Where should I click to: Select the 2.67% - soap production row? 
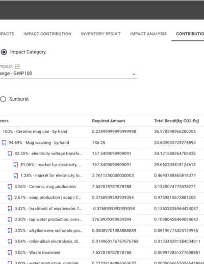pyautogui.click(x=102, y=197)
